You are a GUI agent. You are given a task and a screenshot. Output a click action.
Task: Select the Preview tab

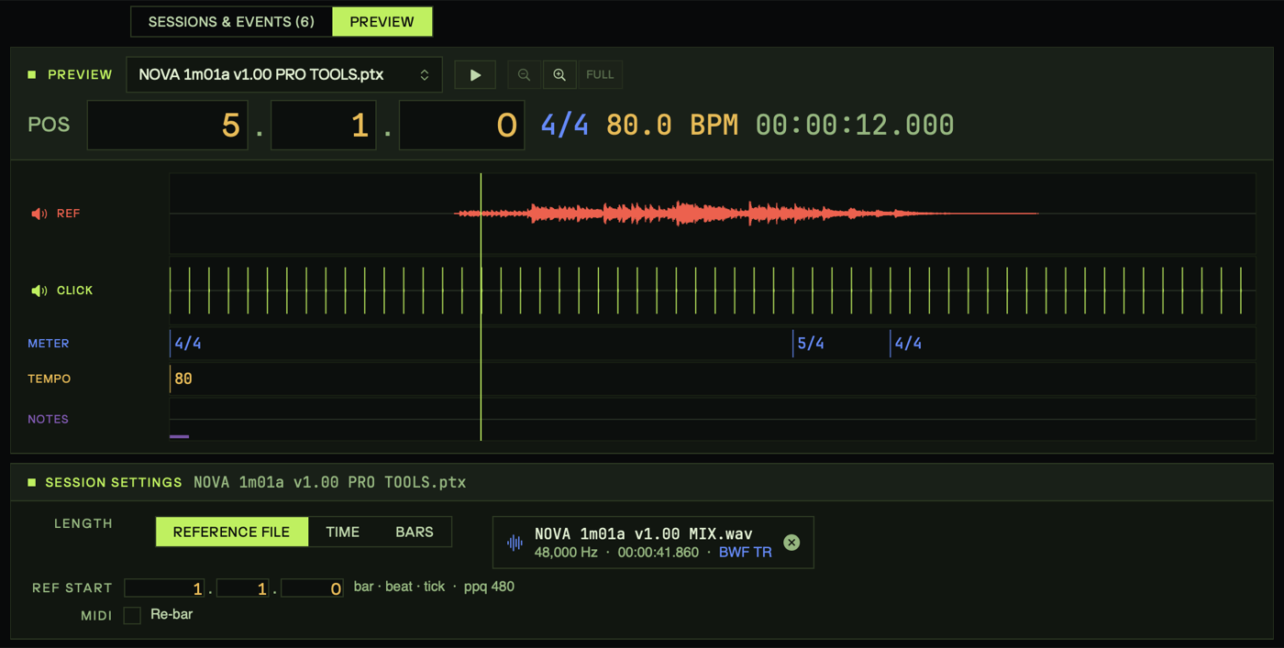click(382, 22)
